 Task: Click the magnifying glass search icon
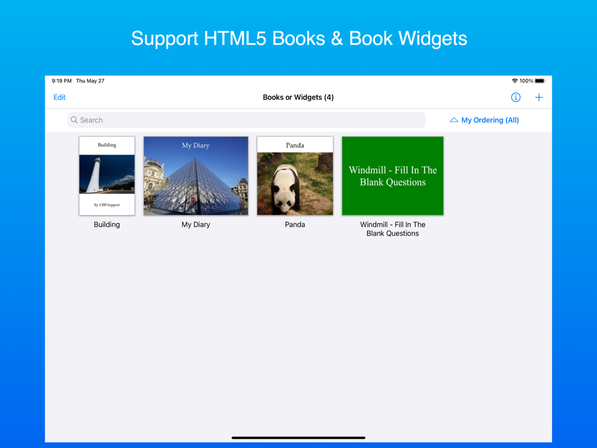click(x=74, y=120)
